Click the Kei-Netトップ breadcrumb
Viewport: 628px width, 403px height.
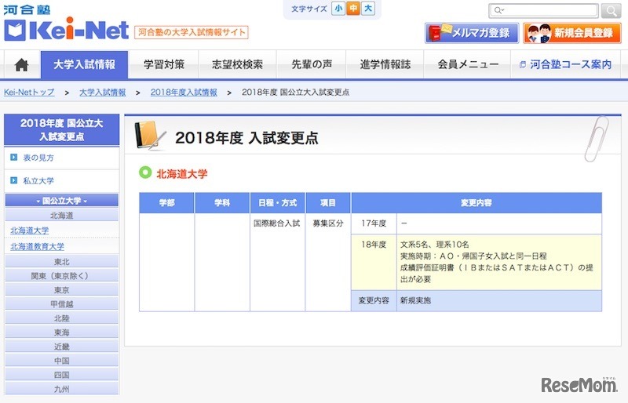click(29, 92)
